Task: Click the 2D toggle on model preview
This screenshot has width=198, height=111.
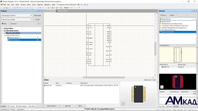Action: pos(123,104)
